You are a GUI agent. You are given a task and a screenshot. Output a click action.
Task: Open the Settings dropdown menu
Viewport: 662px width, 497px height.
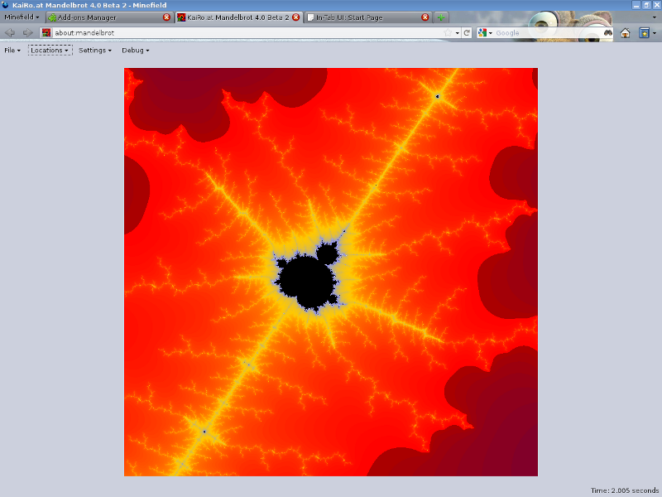click(x=93, y=51)
